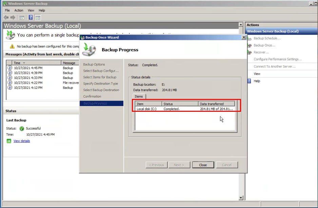The width and height of the screenshot is (318, 208).
Task: Click the Close button in the wizard
Action: click(x=203, y=165)
